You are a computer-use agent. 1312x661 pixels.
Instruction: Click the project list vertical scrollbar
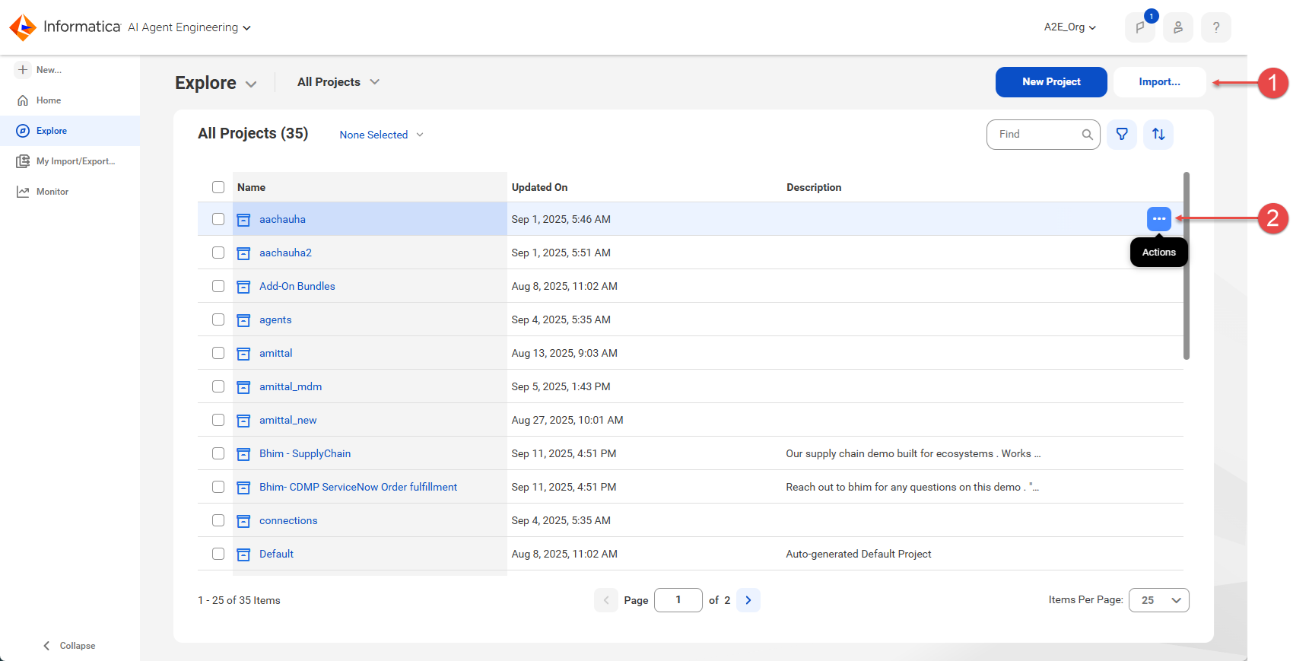point(1187,266)
